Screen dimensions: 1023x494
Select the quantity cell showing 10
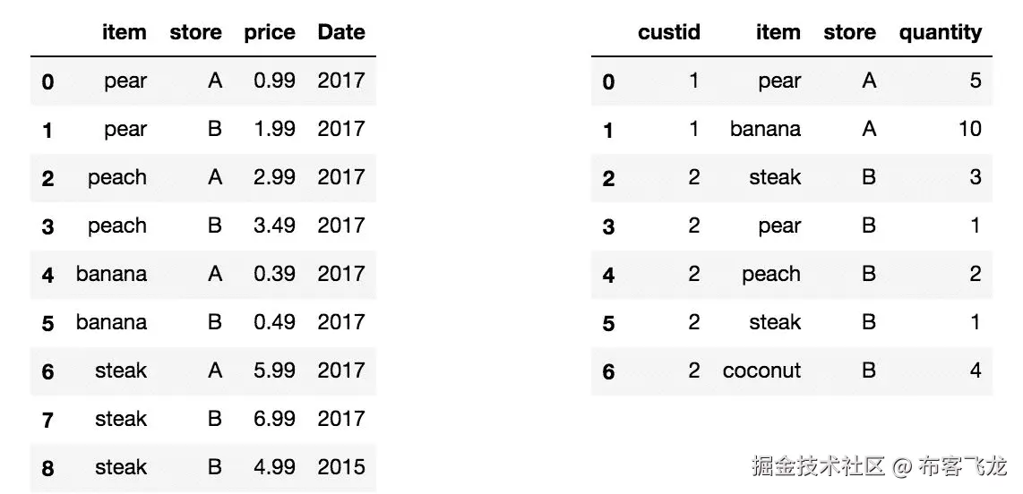(969, 129)
